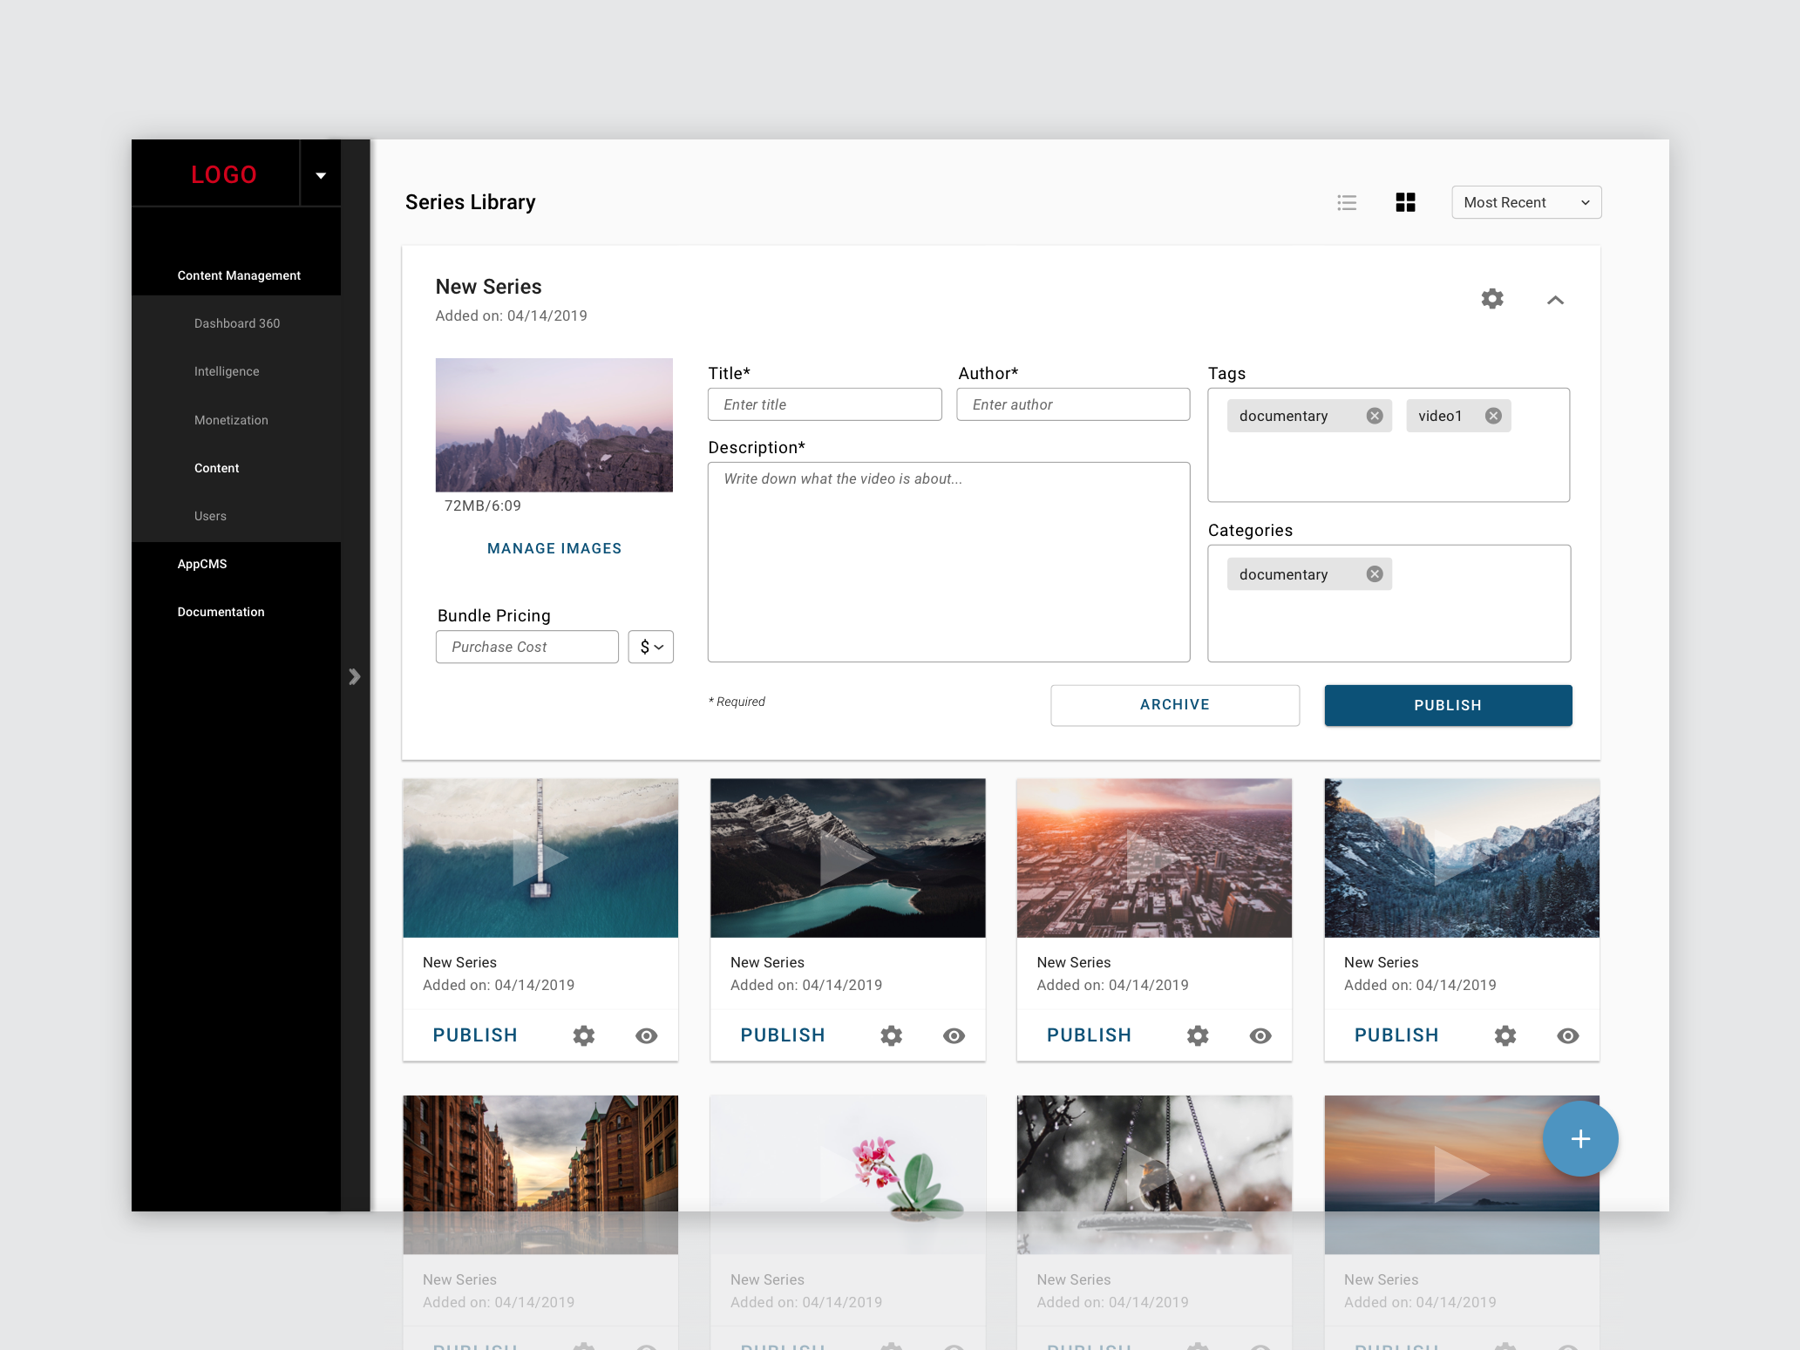Toggle preview eye on ocean pier card
1800x1350 pixels.
[x=646, y=1035]
